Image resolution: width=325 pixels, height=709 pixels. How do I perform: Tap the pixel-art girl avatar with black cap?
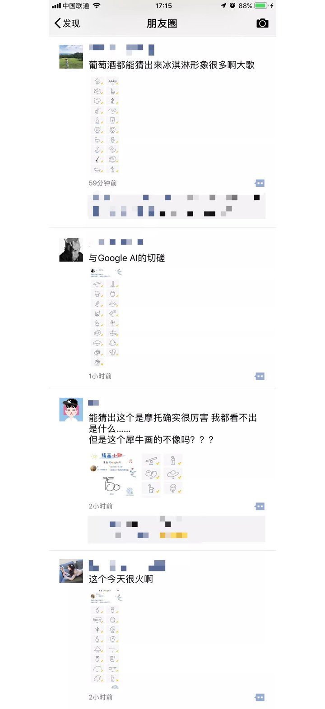click(71, 410)
